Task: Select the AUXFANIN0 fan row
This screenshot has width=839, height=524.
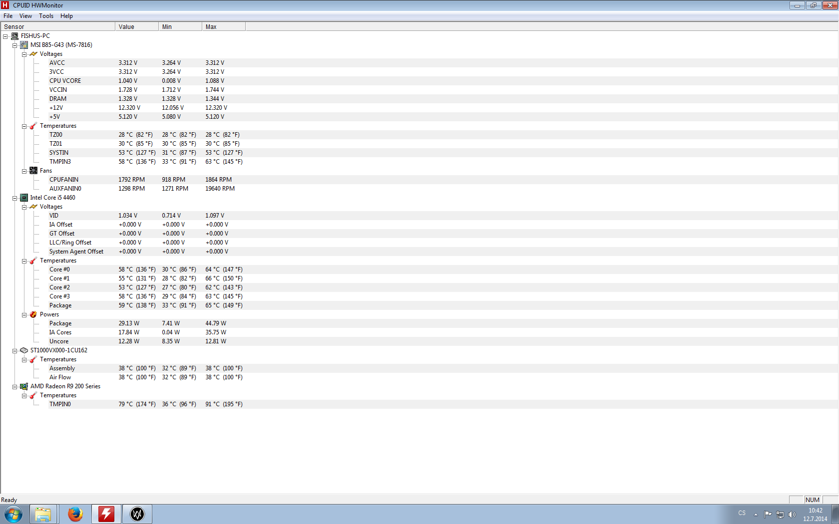Action: click(x=443, y=189)
